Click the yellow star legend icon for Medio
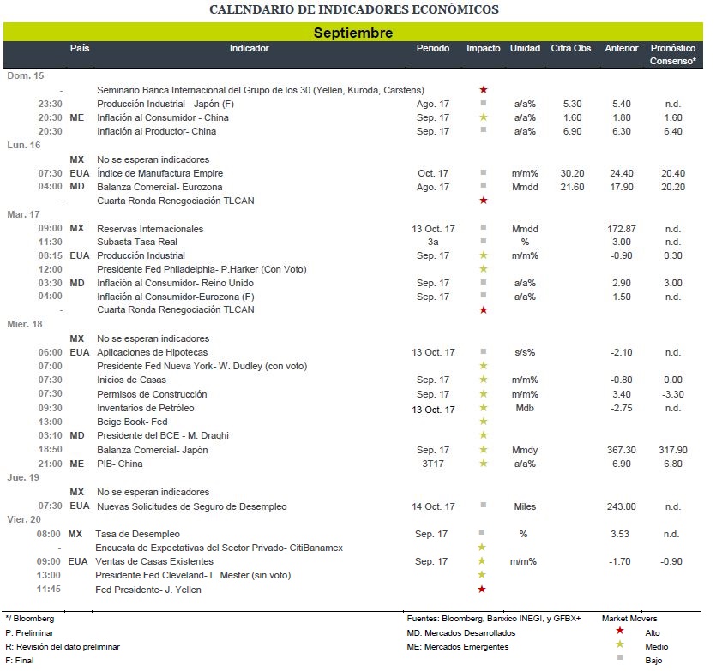Image resolution: width=728 pixels, height=671 pixels. (619, 644)
